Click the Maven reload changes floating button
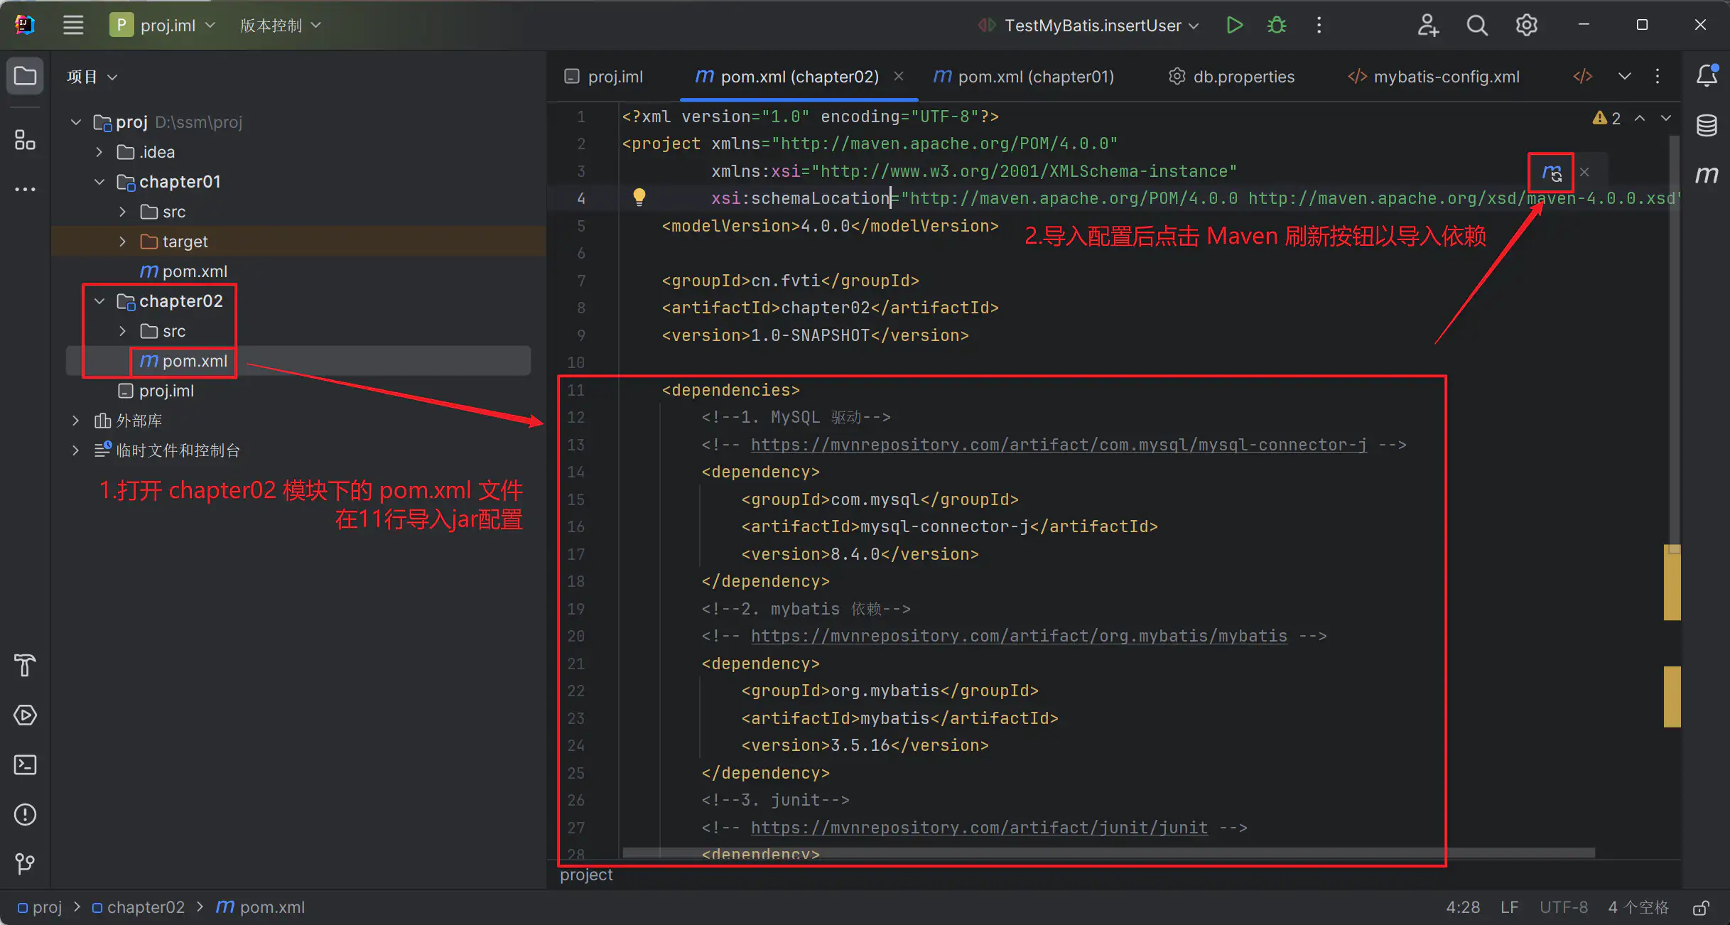The height and width of the screenshot is (925, 1730). pyautogui.click(x=1551, y=173)
